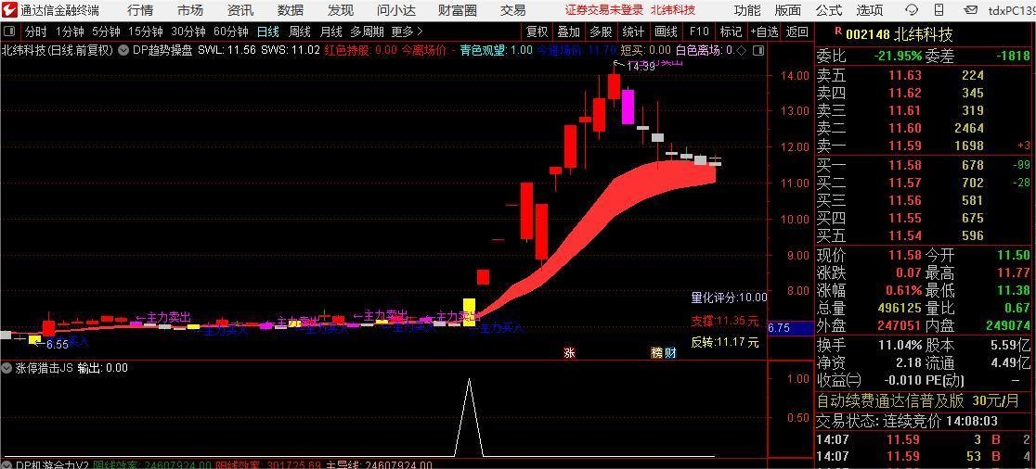Image resolution: width=1036 pixels, height=469 pixels.
Task: Click the 多股 multi-stock button
Action: tap(602, 32)
